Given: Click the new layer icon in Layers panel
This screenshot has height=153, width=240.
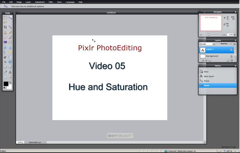Looking at the screenshot, I should 228,60.
